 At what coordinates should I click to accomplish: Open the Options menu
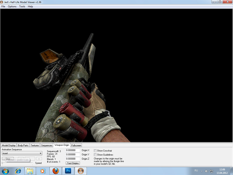(x=12, y=6)
